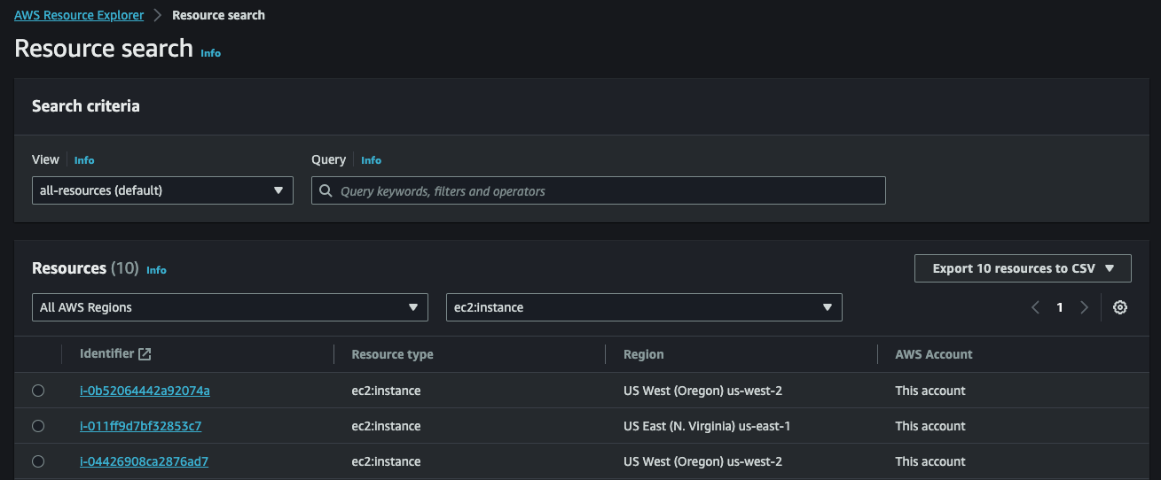
Task: Click 'US East (N. Virginia) us-east-1' cell
Action: coord(707,426)
